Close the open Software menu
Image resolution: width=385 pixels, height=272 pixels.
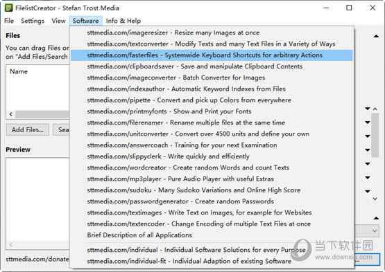(x=85, y=21)
